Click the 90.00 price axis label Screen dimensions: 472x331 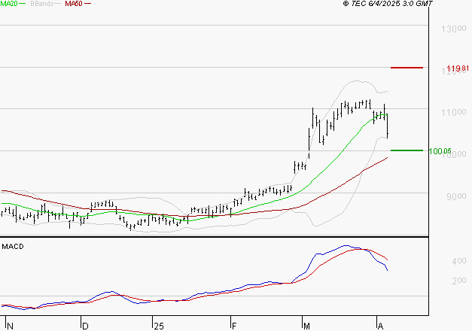(456, 197)
